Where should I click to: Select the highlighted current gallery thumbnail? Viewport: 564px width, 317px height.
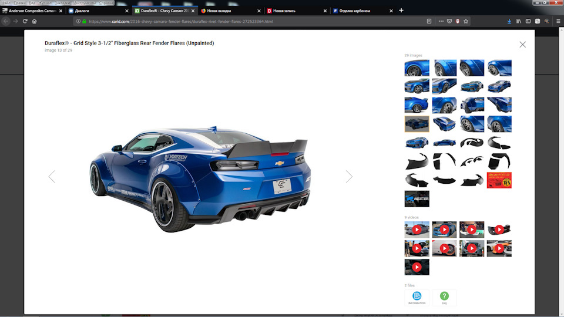click(x=417, y=124)
